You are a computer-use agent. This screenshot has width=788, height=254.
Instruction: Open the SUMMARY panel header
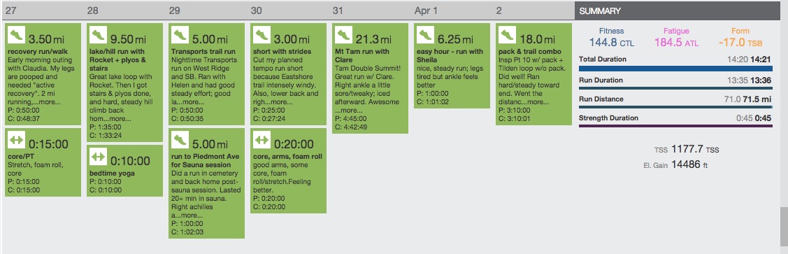click(678, 10)
